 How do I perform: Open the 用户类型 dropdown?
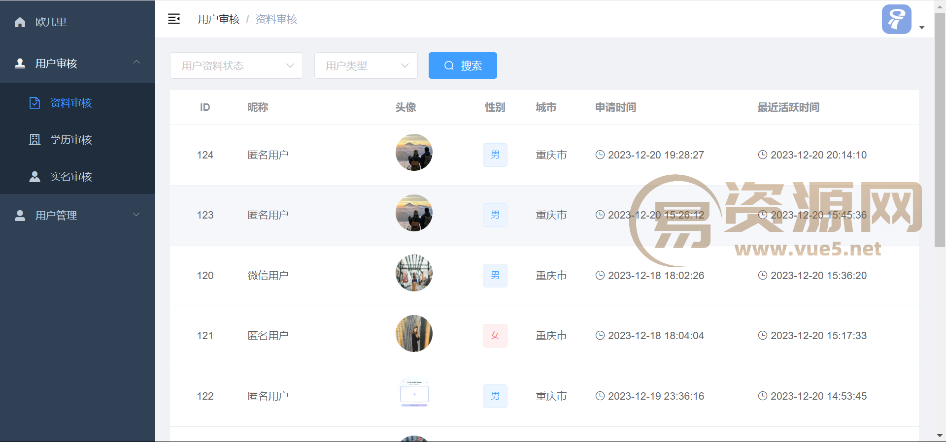coord(366,65)
